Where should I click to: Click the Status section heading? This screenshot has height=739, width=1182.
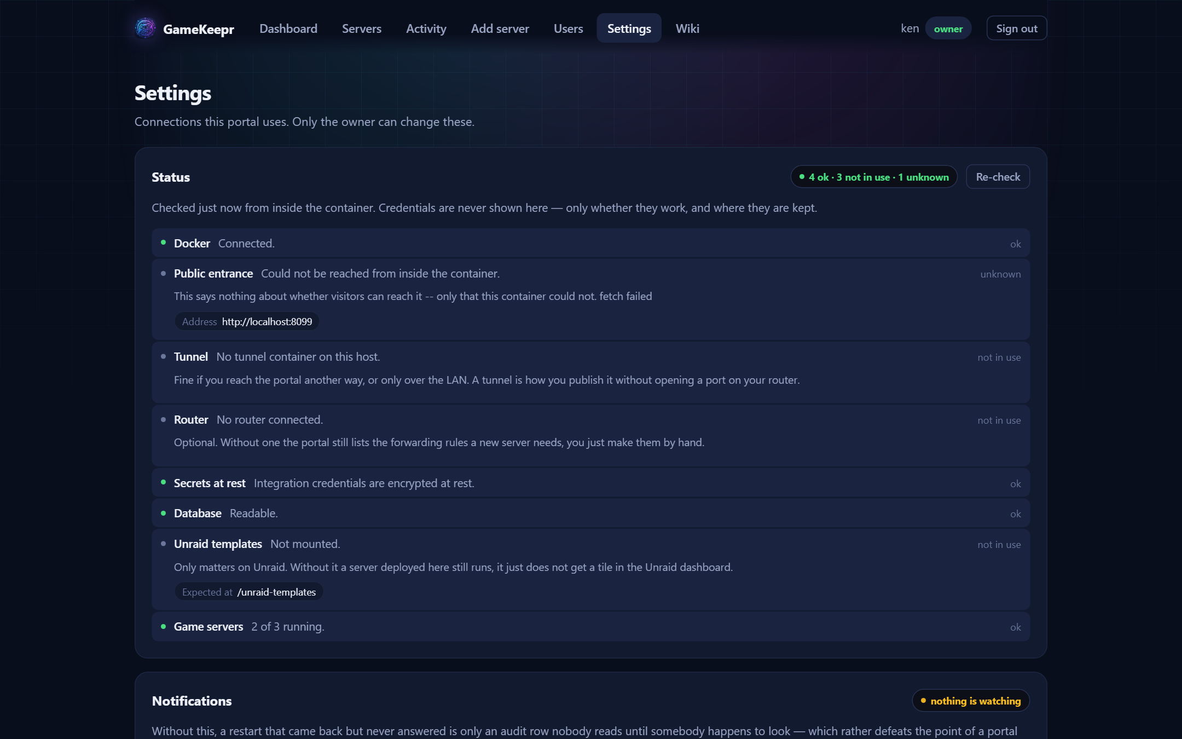(171, 177)
